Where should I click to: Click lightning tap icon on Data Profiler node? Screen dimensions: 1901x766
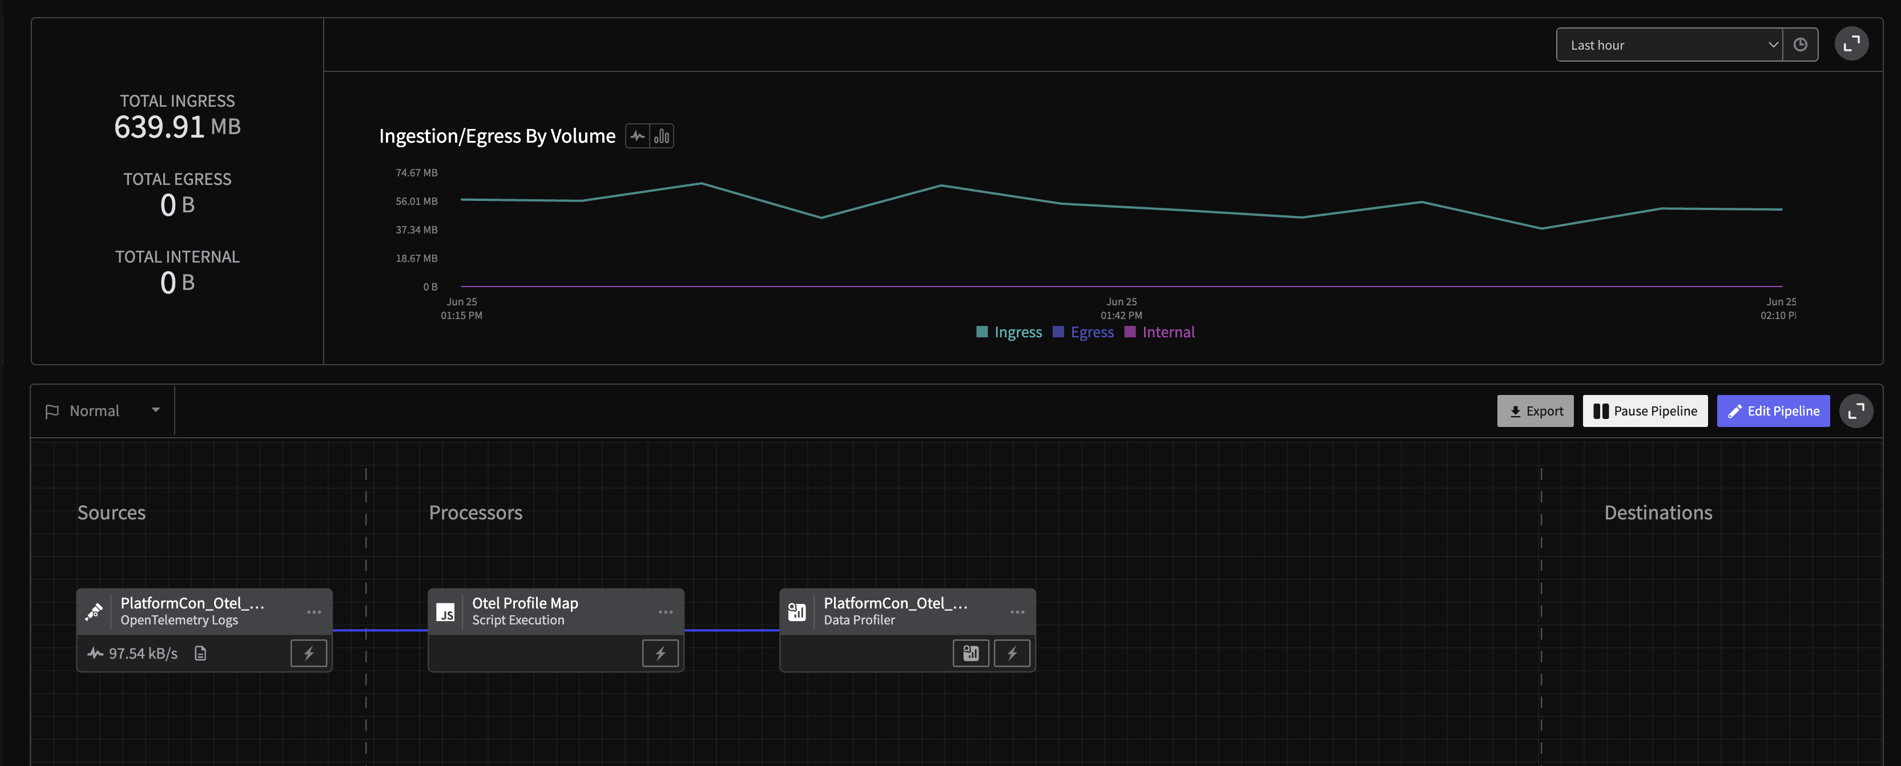point(1012,653)
